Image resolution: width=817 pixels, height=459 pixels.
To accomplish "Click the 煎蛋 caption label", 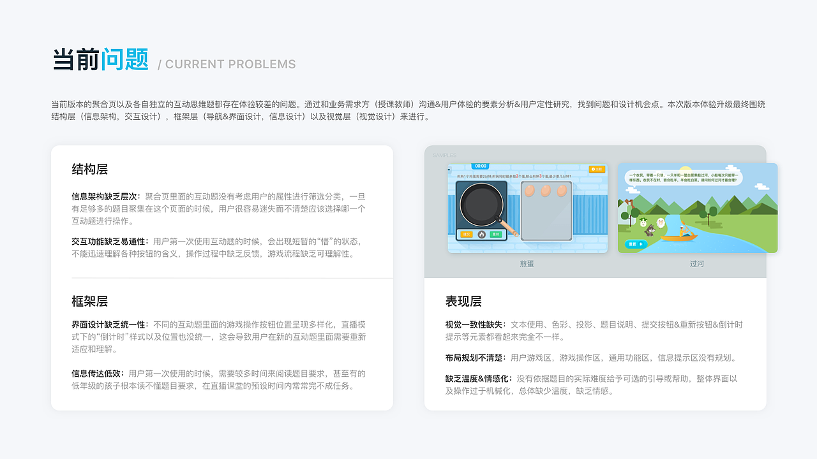I will tap(527, 263).
